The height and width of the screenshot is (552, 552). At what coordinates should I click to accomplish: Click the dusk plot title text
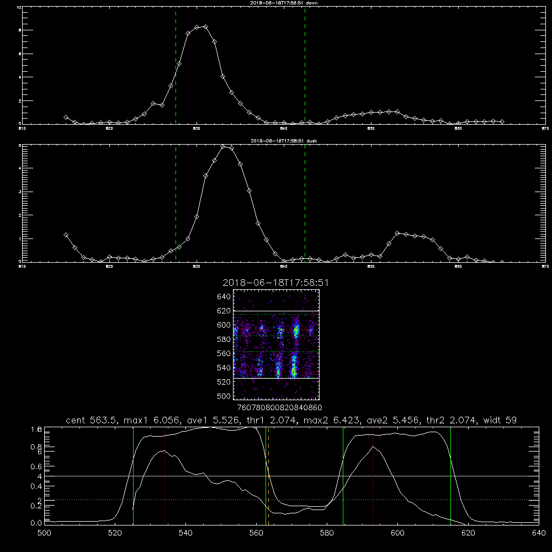(284, 141)
